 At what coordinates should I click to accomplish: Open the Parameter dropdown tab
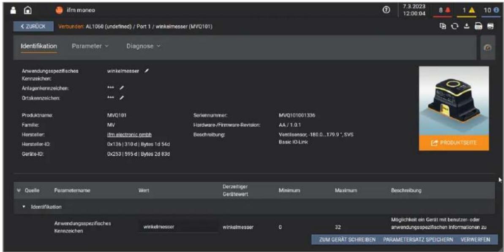click(x=90, y=46)
